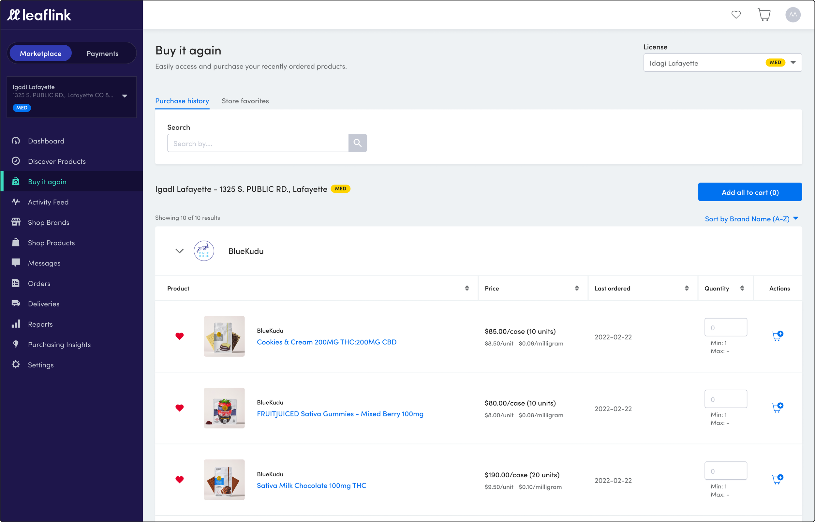The width and height of the screenshot is (815, 522).
Task: Add FRUITJUICED Sativa Gummies to cart icon
Action: pyautogui.click(x=777, y=408)
